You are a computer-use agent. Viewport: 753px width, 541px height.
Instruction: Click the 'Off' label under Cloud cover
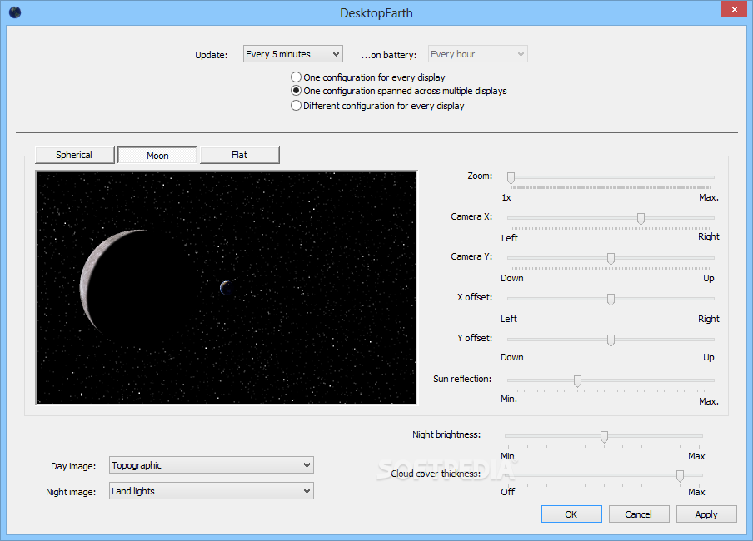[x=507, y=492]
